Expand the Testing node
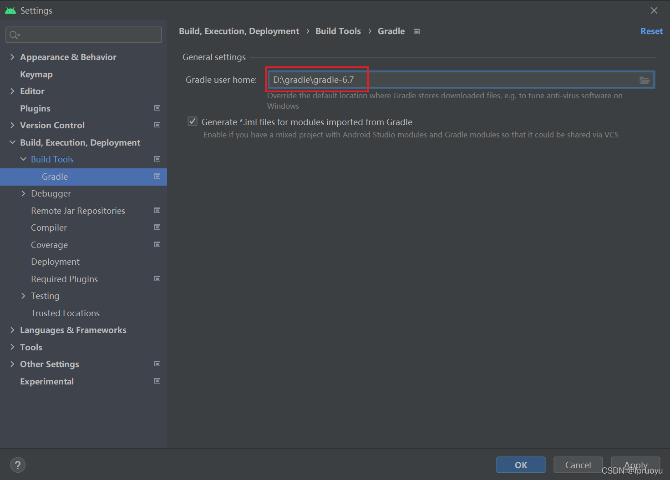670x480 pixels. coord(23,296)
